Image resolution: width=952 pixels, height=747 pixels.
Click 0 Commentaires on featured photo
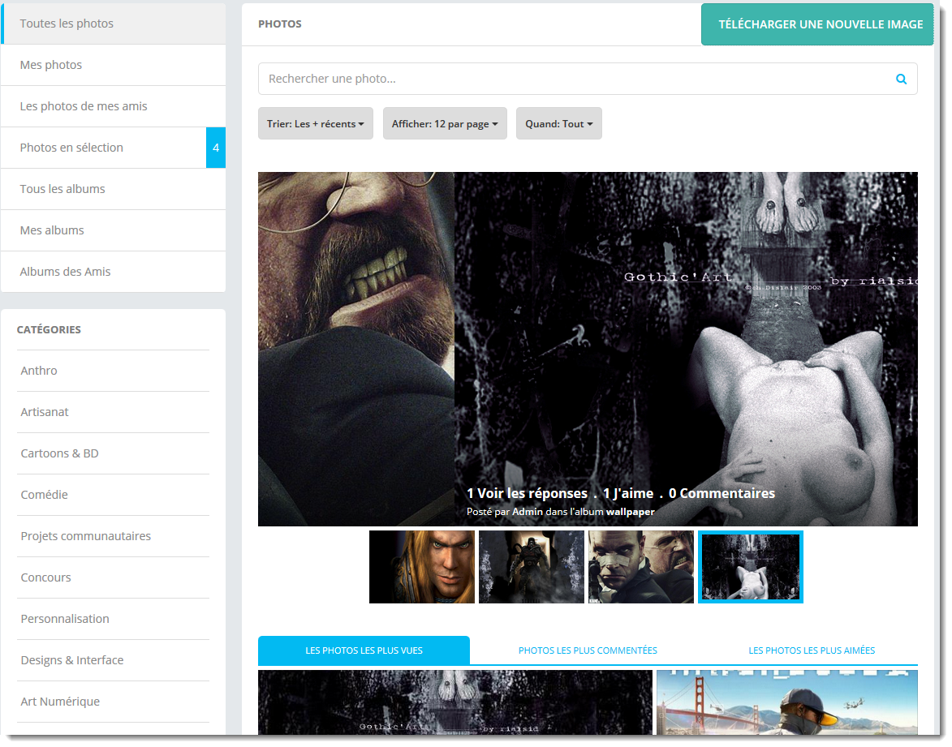[722, 493]
